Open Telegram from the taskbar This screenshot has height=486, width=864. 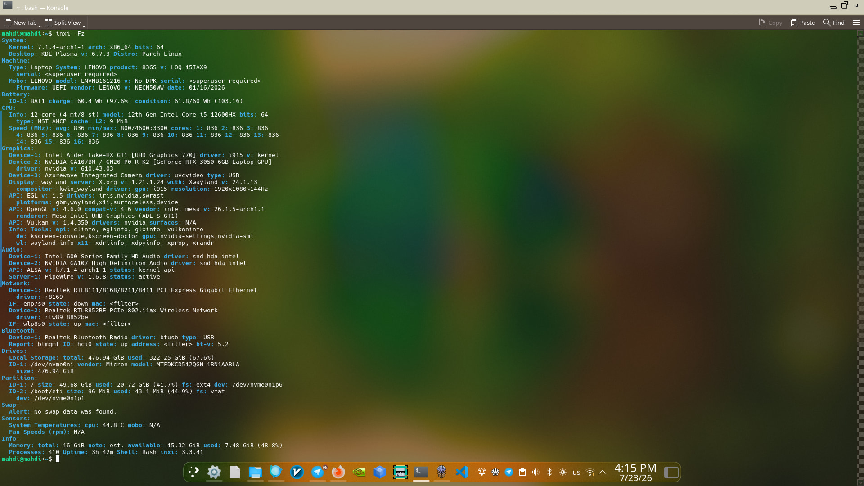(x=318, y=472)
